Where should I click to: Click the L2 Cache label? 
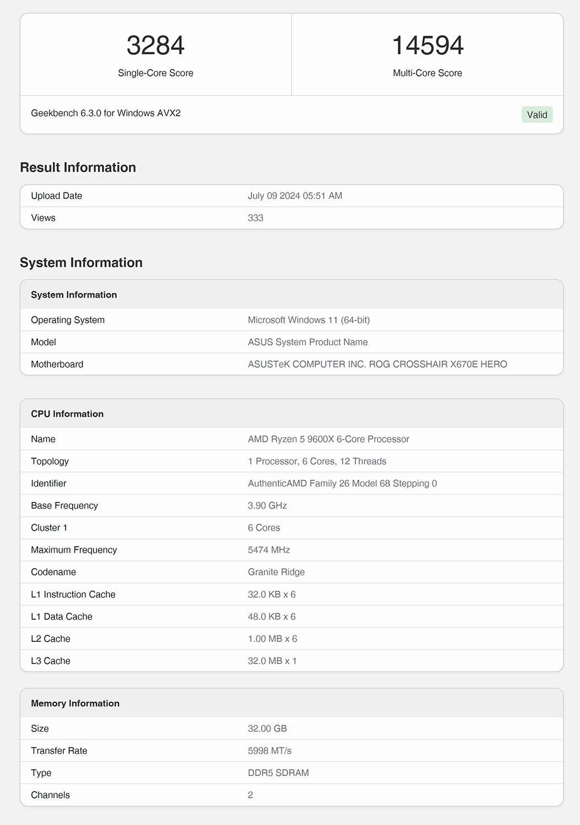tap(51, 639)
